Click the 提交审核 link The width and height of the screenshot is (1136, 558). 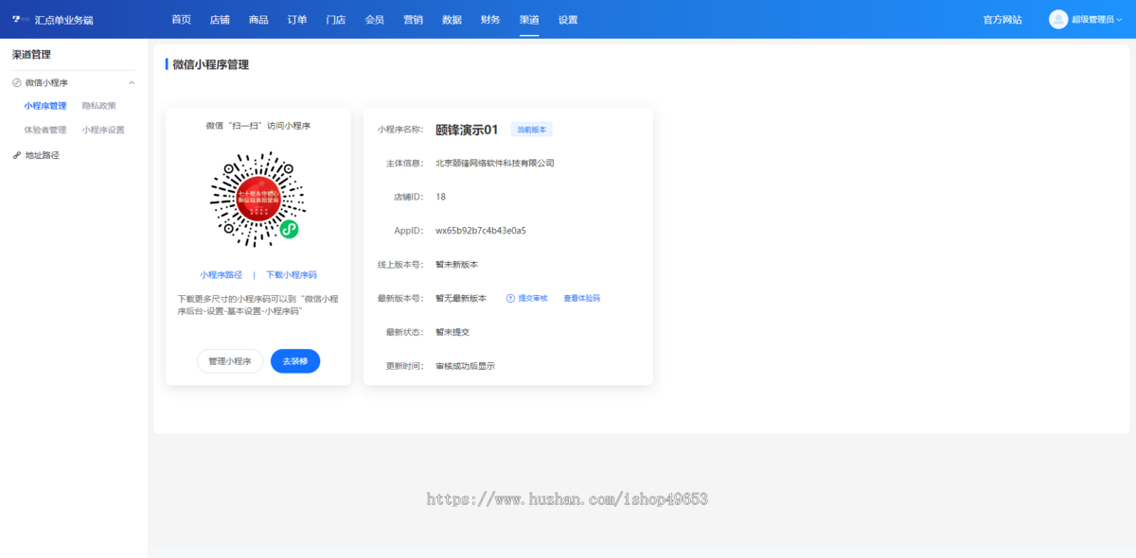(533, 298)
